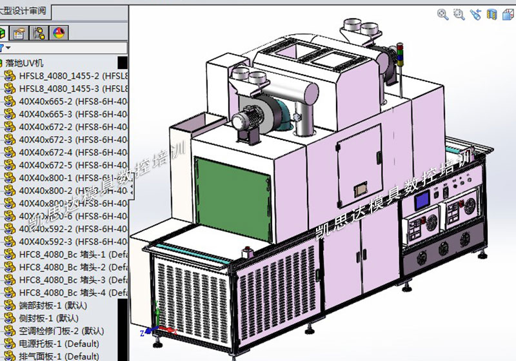This screenshot has width=516, height=361.
Task: Open the tree filter dropdown arrow
Action: tap(8, 48)
